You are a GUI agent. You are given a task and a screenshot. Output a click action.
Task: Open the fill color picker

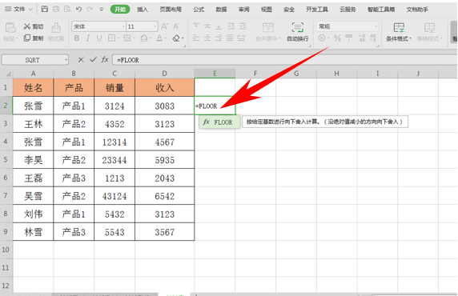[144, 38]
